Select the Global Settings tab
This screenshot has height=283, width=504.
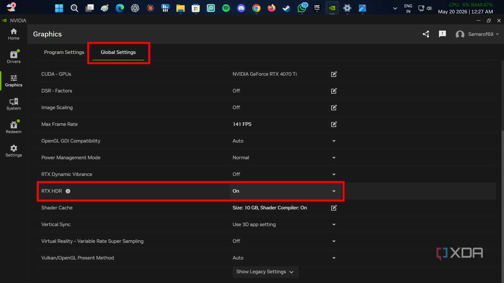(x=118, y=52)
